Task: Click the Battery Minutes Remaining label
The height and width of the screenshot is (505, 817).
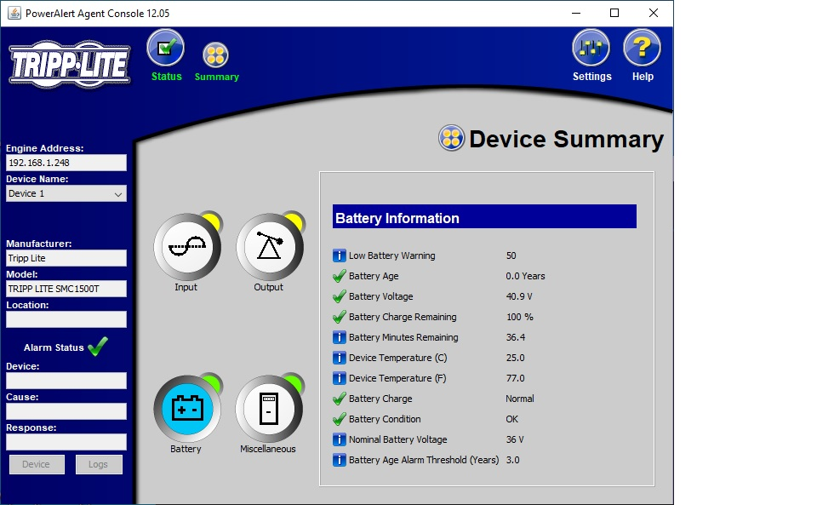Action: coord(403,338)
